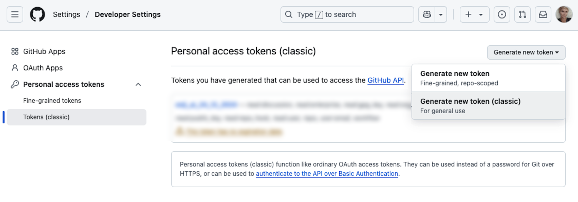Expand the create-new dropdown caret
578x202 pixels.
[481, 15]
